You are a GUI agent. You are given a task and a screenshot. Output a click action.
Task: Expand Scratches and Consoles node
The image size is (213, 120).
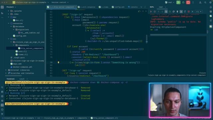[x=6, y=73]
